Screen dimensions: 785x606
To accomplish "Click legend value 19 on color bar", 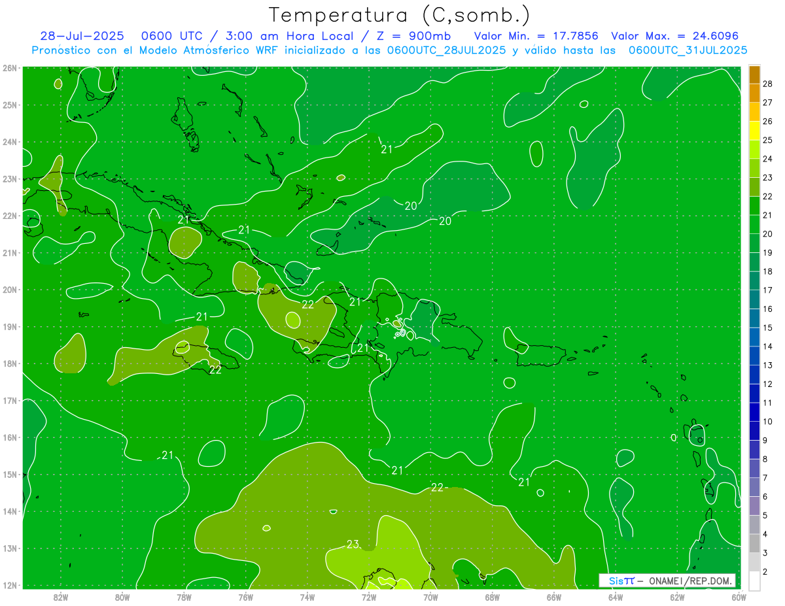I will 768,253.
